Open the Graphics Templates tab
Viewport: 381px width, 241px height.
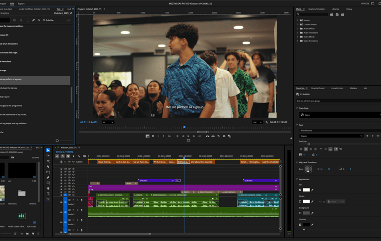tap(316, 9)
